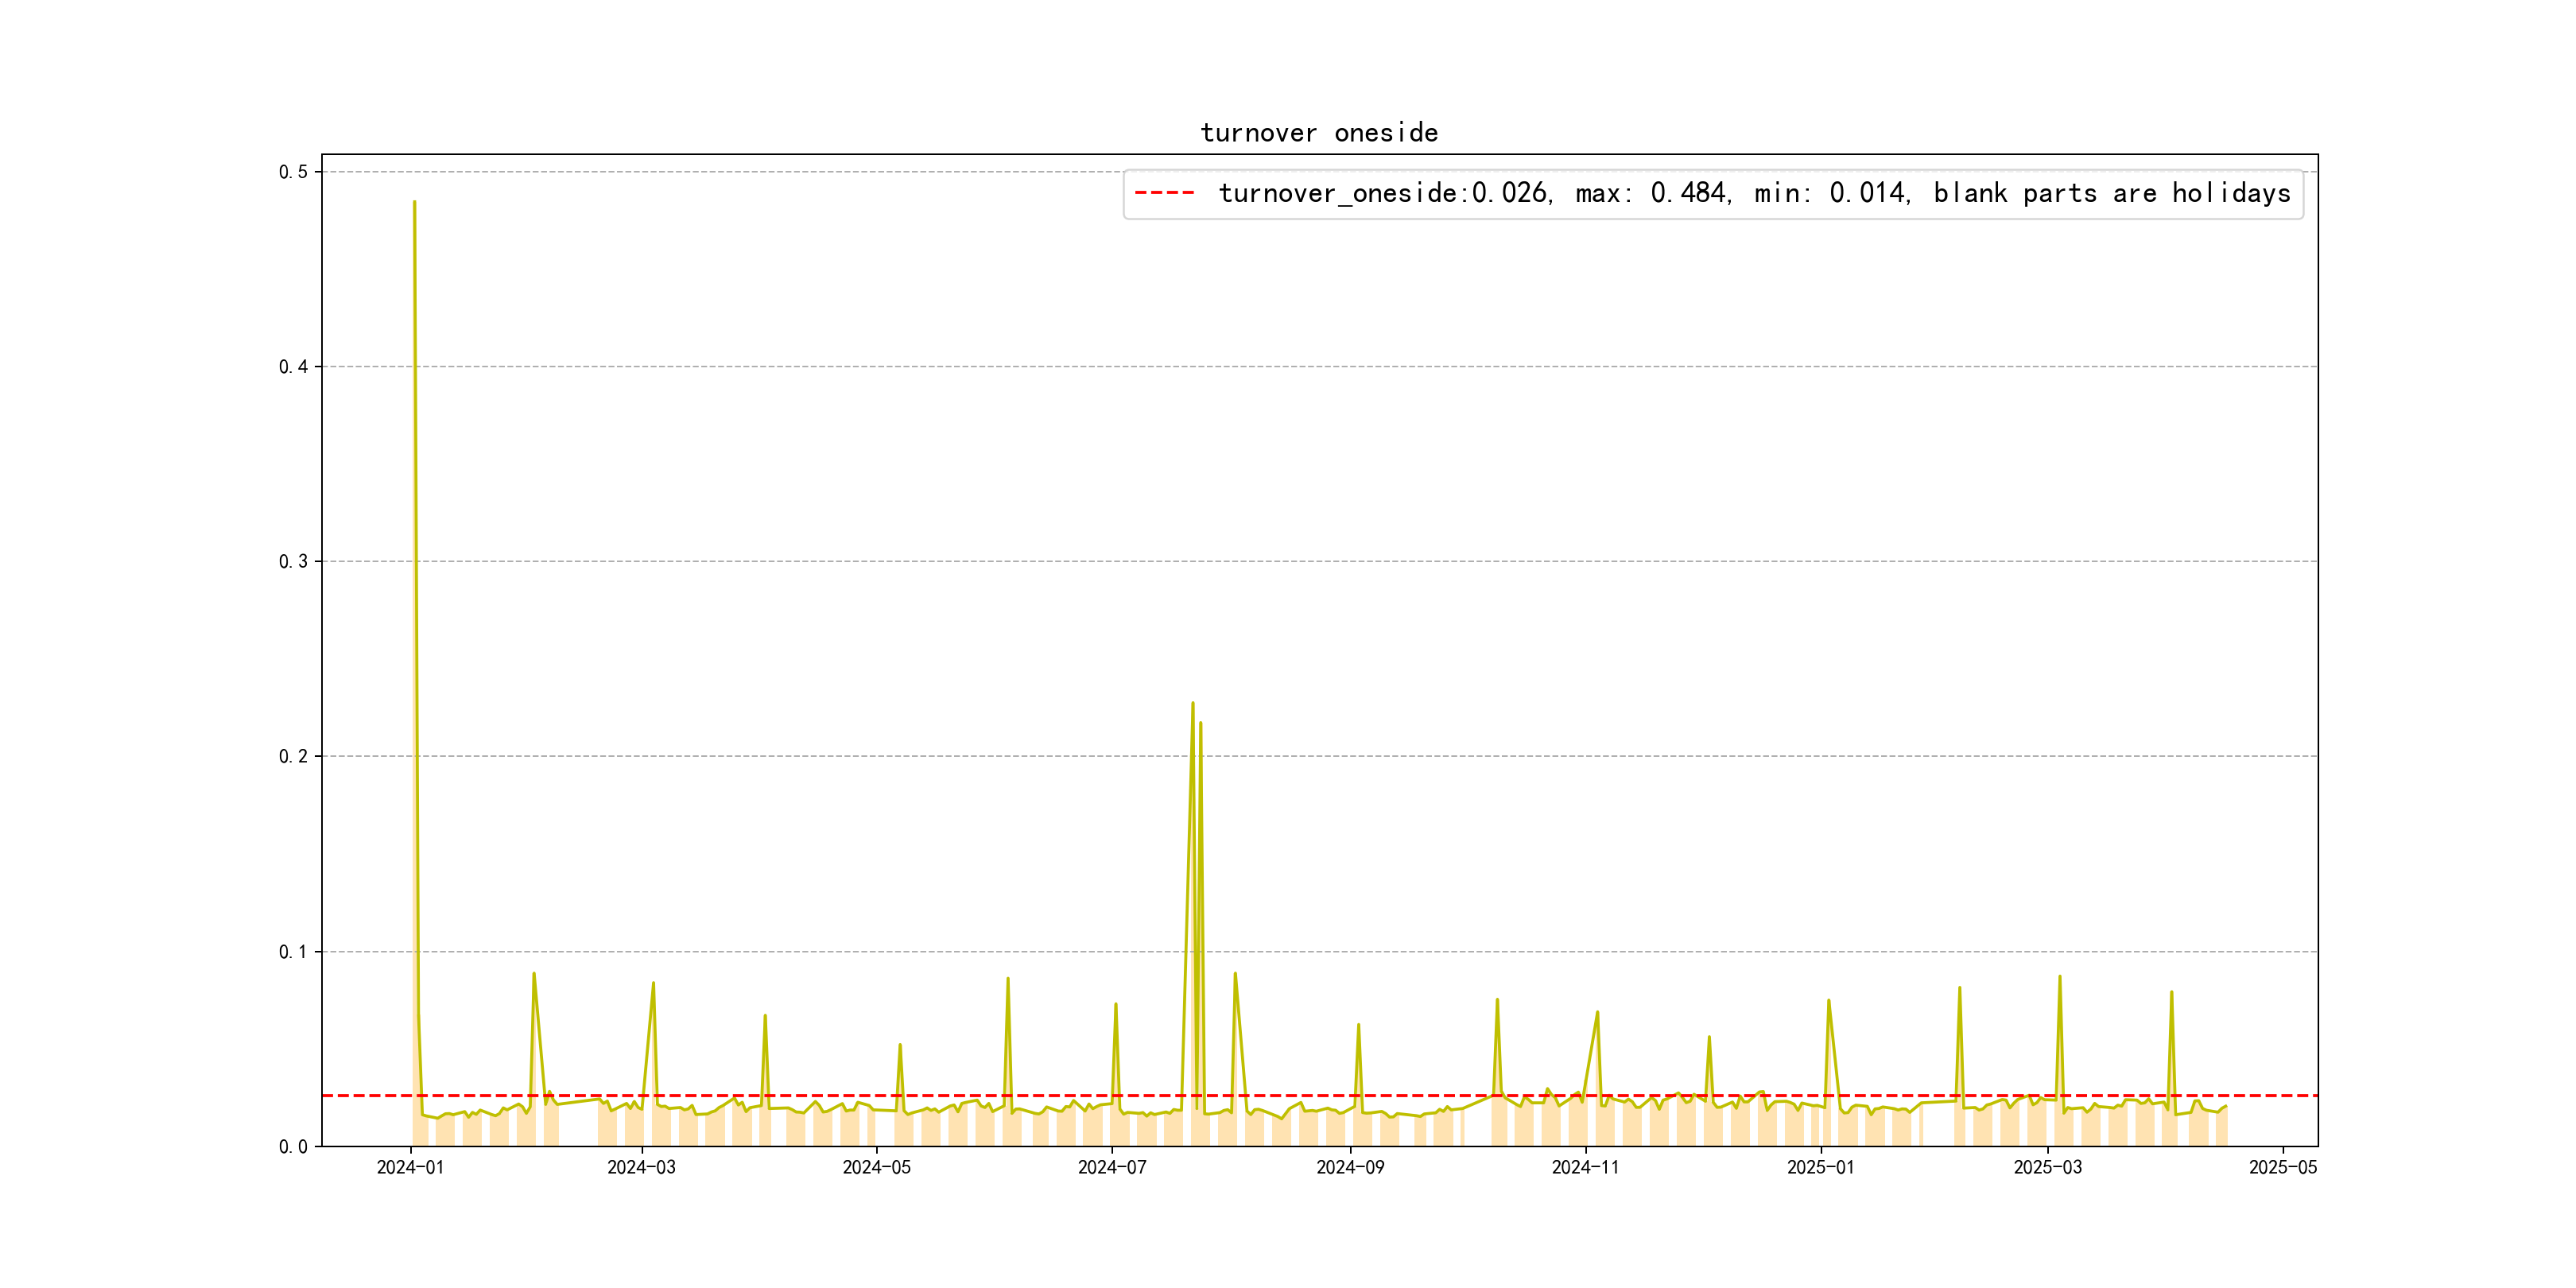The width and height of the screenshot is (2576, 1288).
Task: Select the 2024-07 x-axis date label
Action: [x=1111, y=1168]
